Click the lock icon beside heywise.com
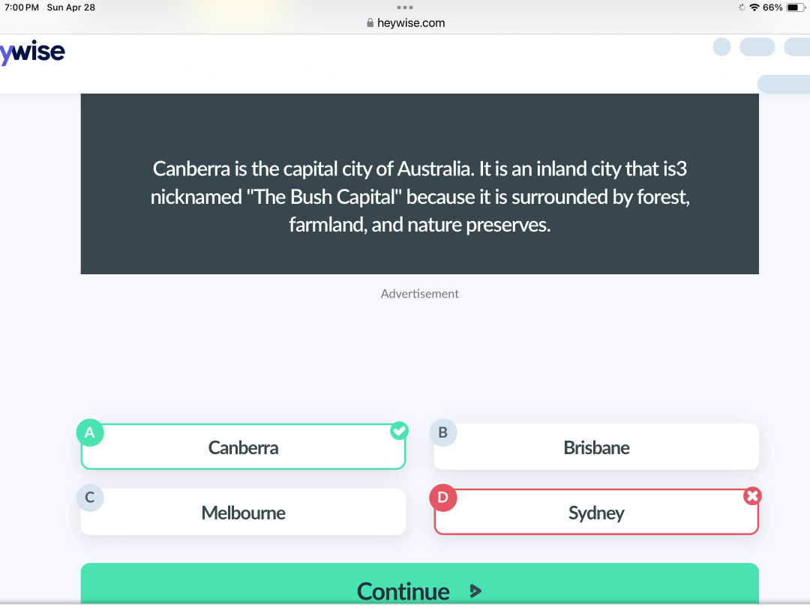Image resolution: width=810 pixels, height=607 pixels. coord(370,22)
